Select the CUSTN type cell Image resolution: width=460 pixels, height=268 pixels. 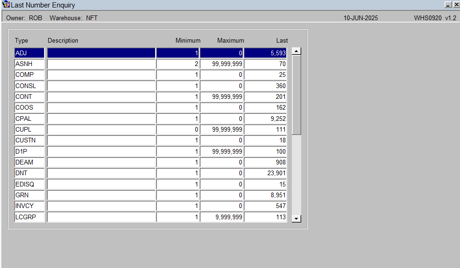click(30, 141)
